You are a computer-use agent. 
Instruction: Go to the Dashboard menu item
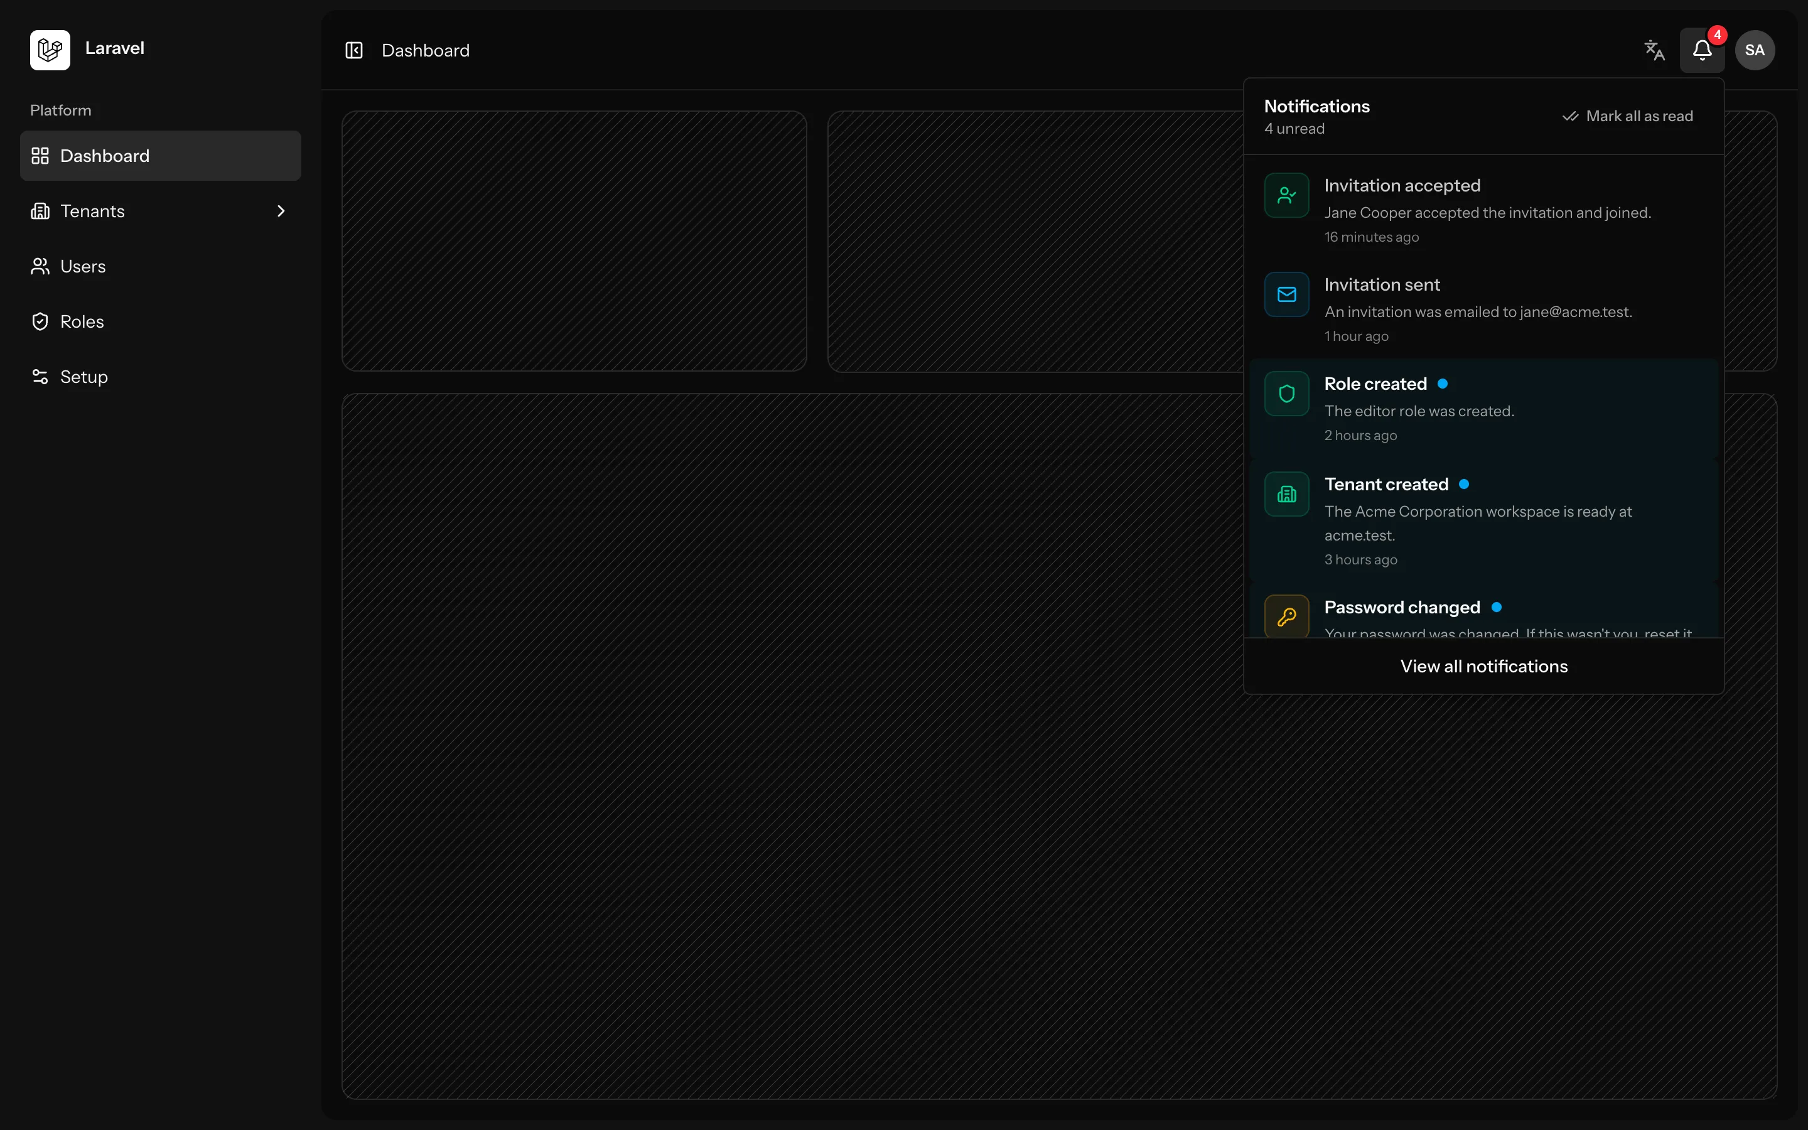tap(161, 156)
